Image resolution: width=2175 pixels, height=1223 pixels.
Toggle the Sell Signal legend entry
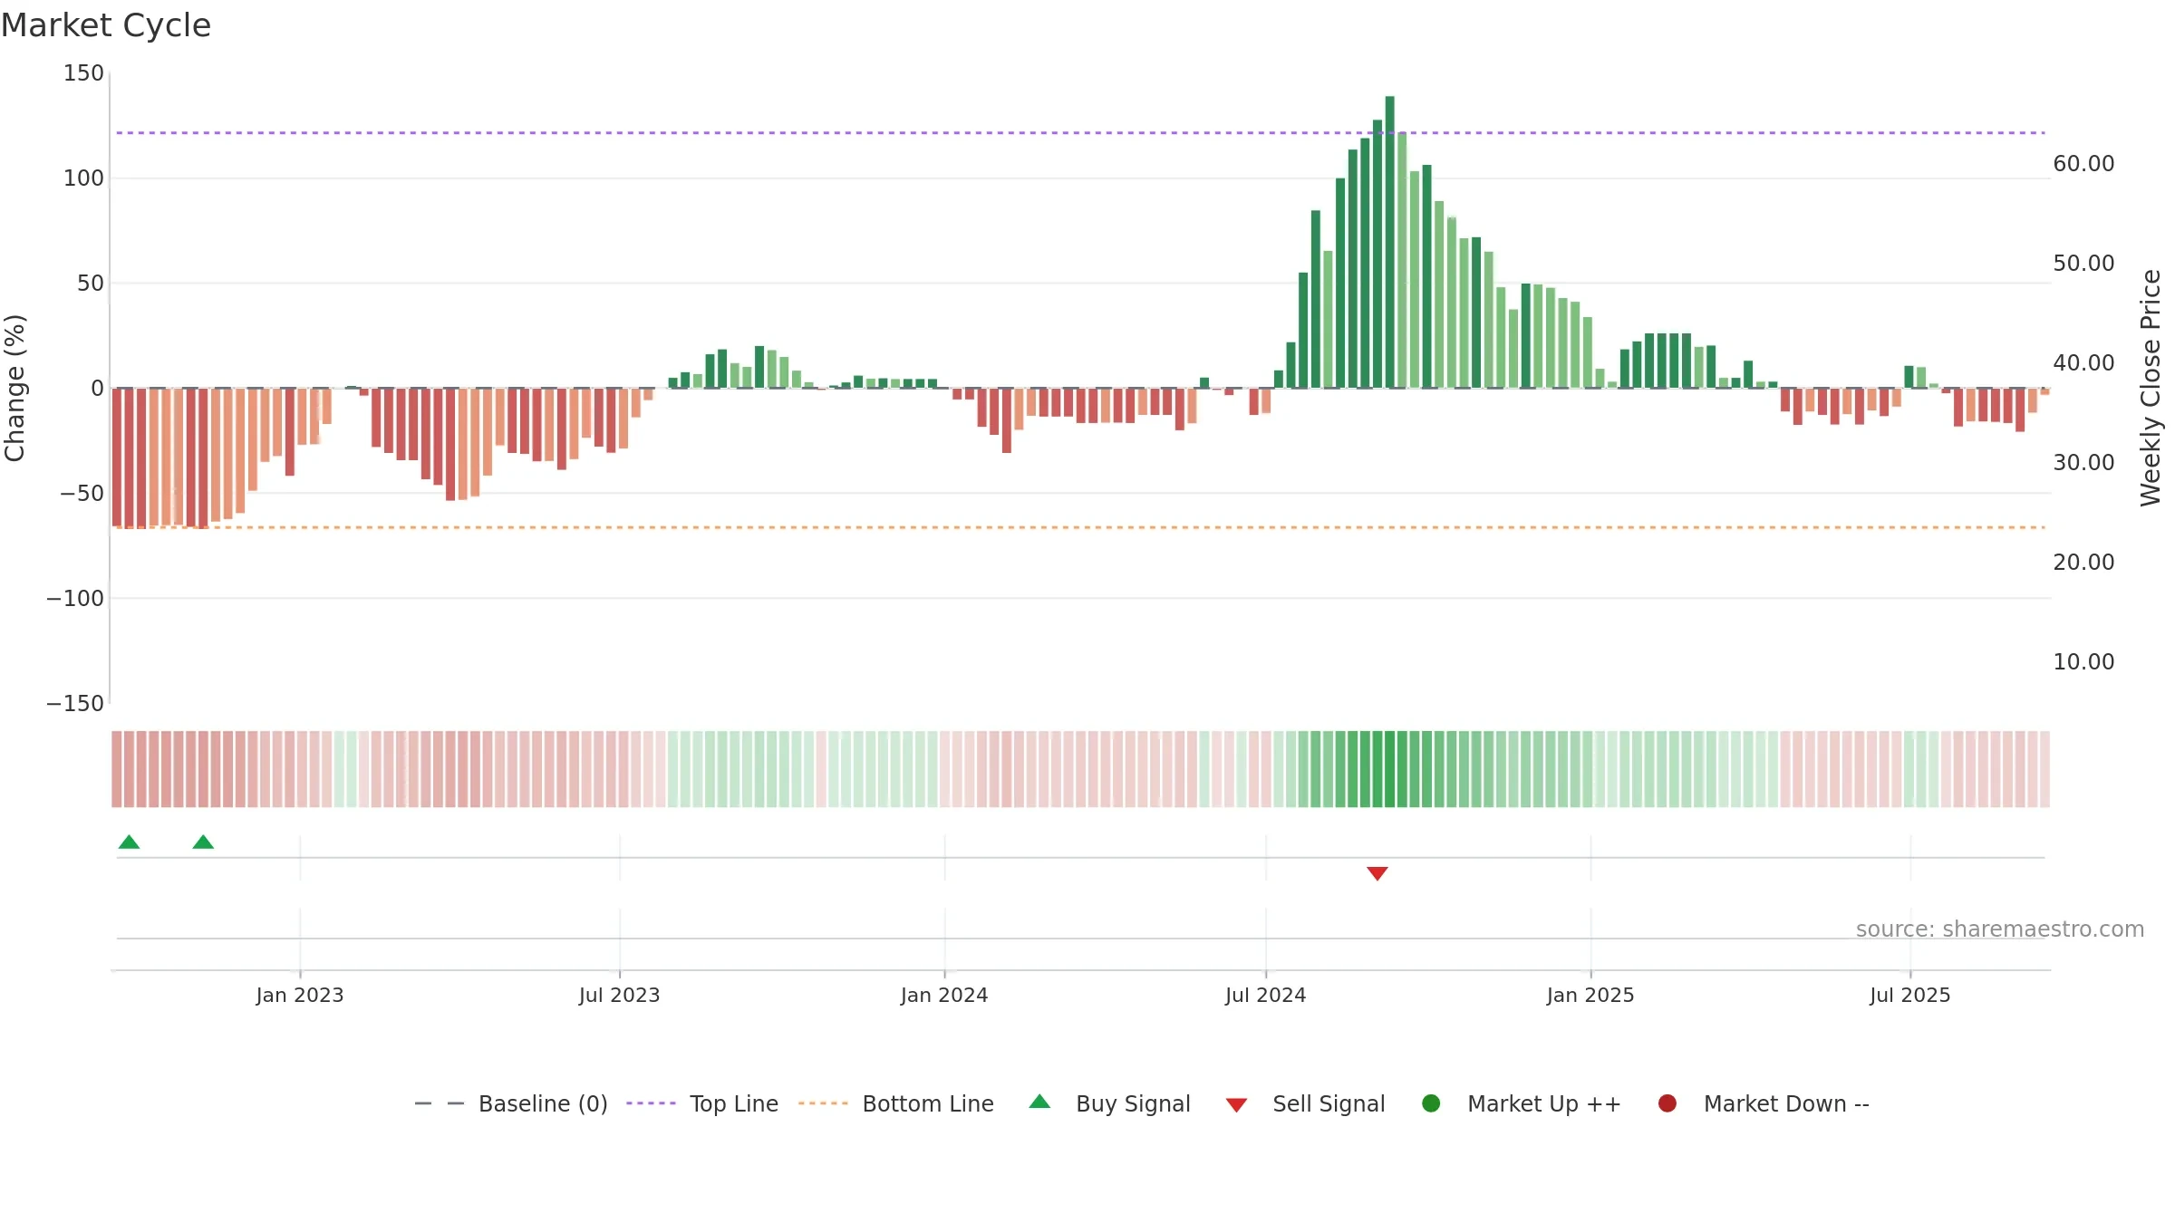(1305, 1103)
